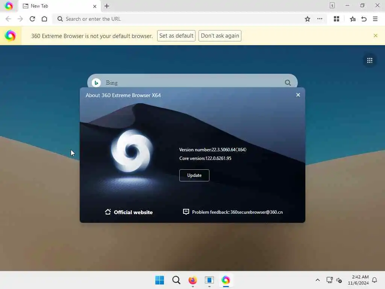Open the Windows Start menu
The image size is (385, 289).
[x=159, y=280]
